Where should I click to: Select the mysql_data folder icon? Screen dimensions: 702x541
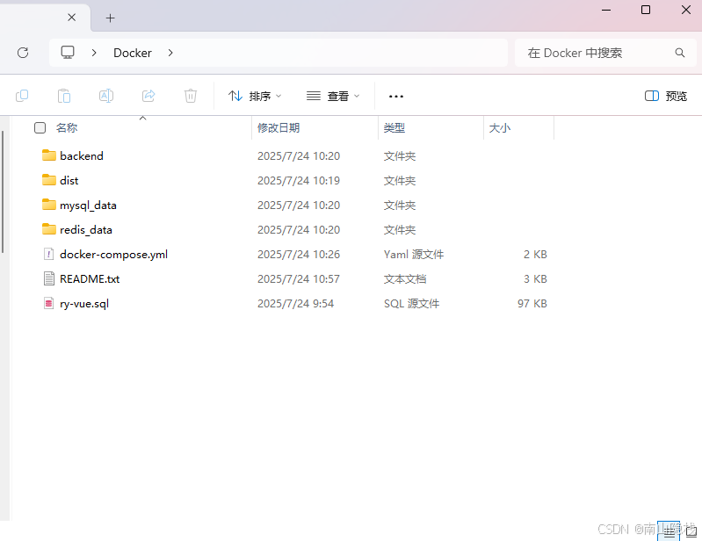click(49, 205)
